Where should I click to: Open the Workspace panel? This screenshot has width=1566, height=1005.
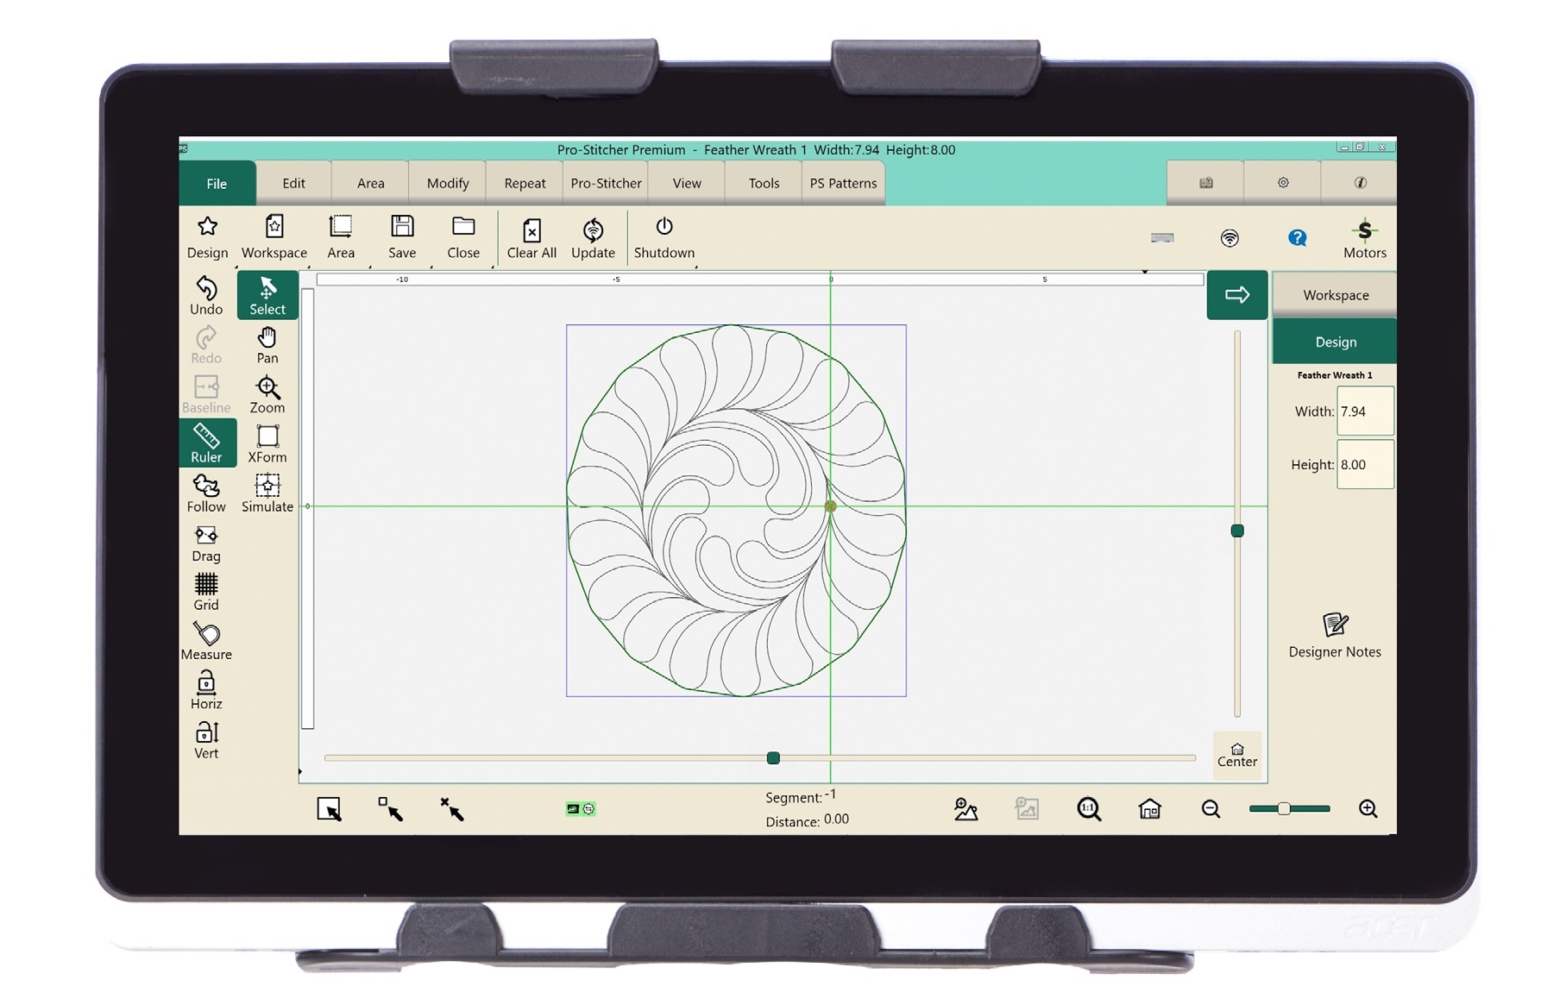click(x=1335, y=294)
